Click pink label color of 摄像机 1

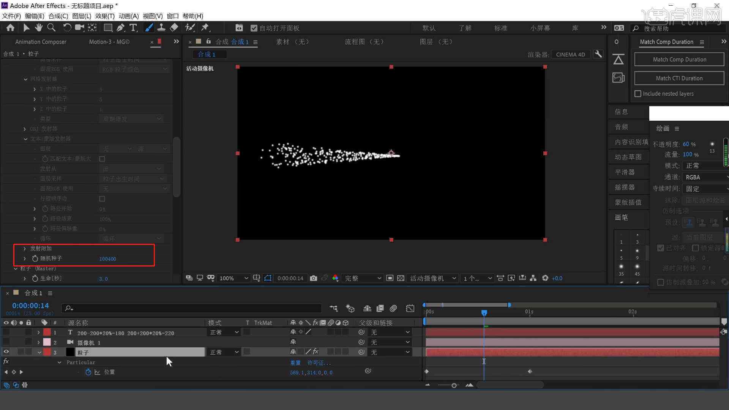pyautogui.click(x=47, y=342)
